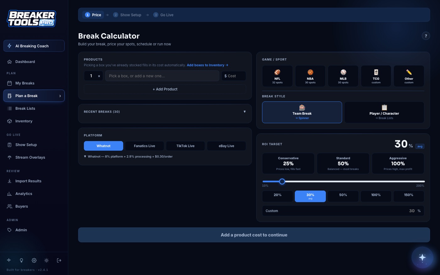Open the product box picker field
This screenshot has height=275, width=440.
tap(162, 76)
